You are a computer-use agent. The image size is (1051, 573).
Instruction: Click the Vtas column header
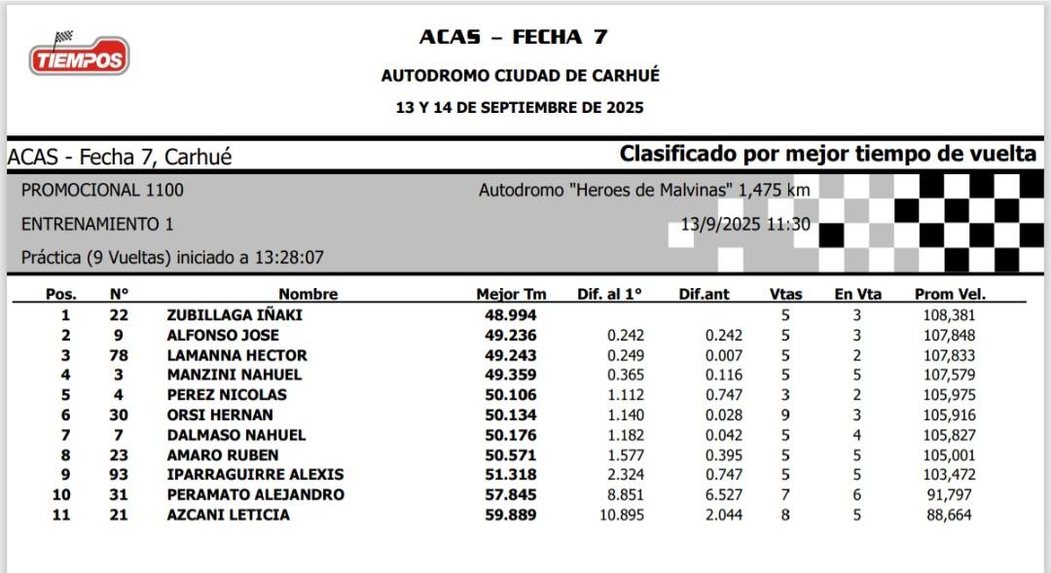(785, 294)
